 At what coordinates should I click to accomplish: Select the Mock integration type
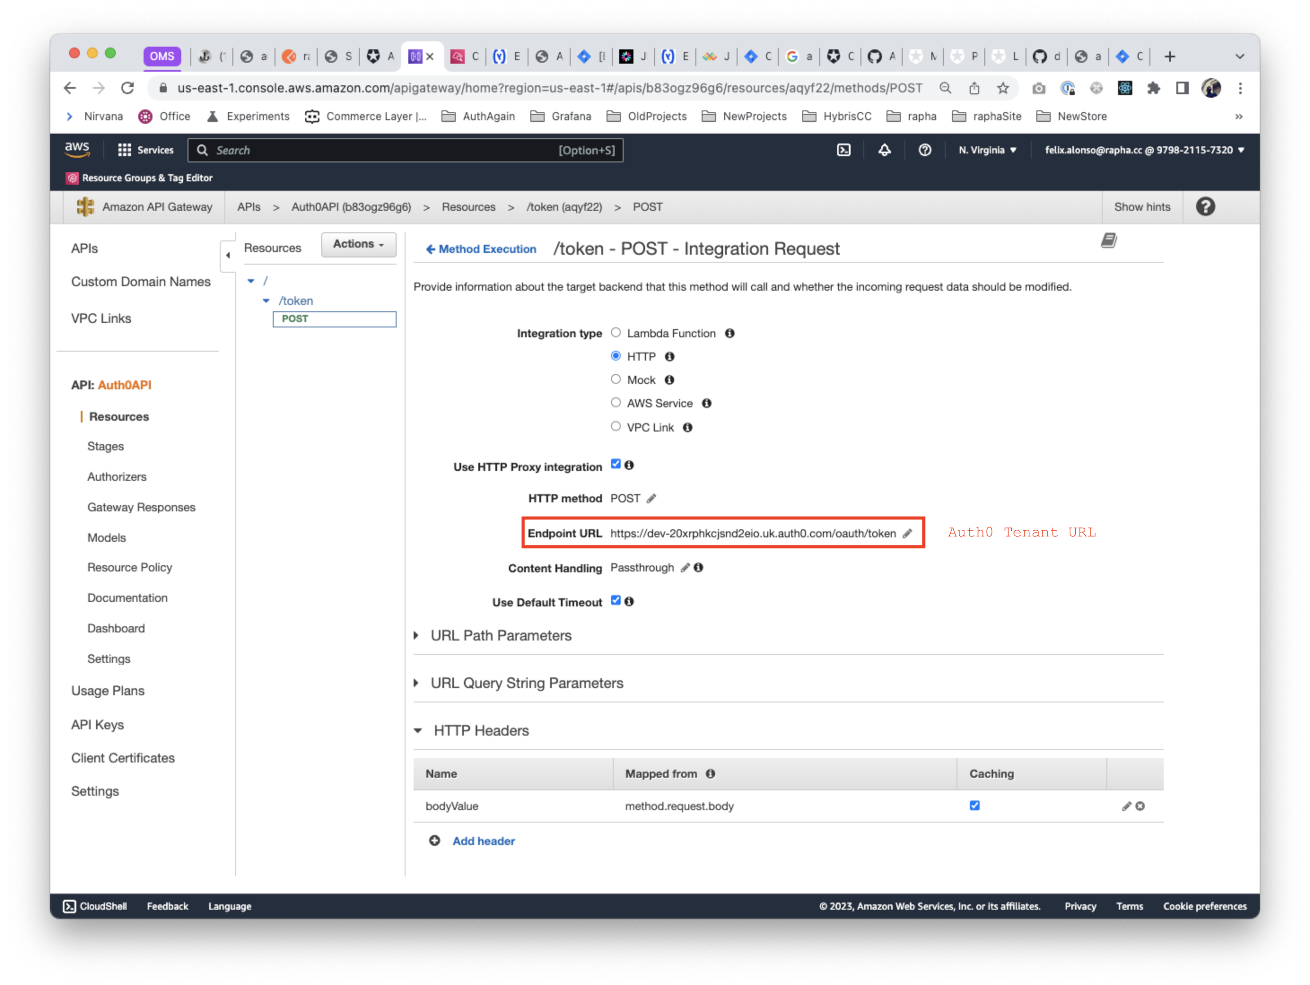(x=616, y=379)
